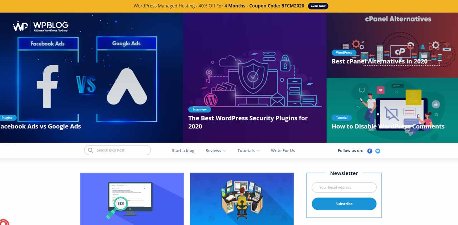The height and width of the screenshot is (225, 458).
Task: Expand the Tutorials dropdown menu
Action: click(248, 150)
